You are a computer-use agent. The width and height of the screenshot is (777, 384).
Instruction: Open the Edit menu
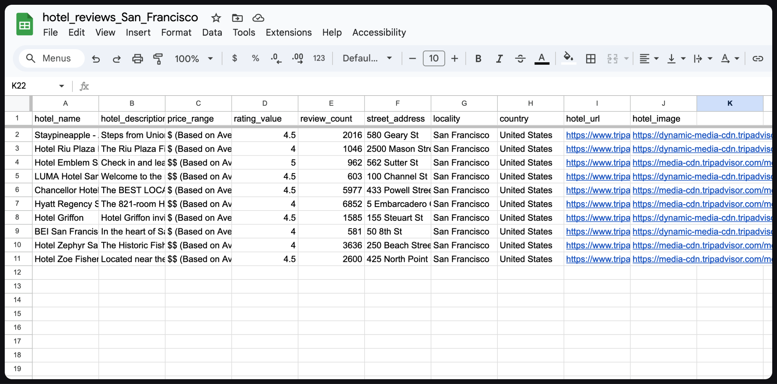pyautogui.click(x=76, y=32)
